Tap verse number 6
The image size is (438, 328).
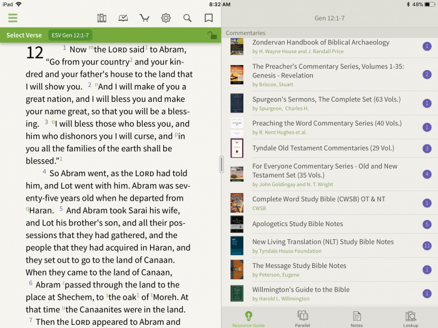click(x=31, y=283)
